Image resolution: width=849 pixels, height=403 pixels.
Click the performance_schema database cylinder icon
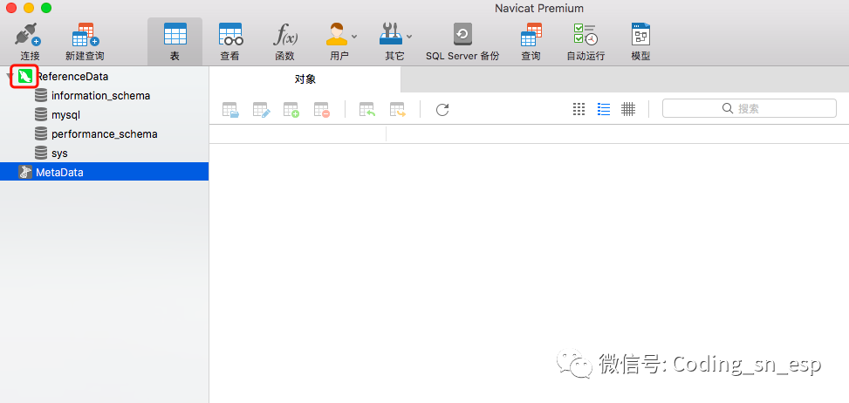click(41, 133)
